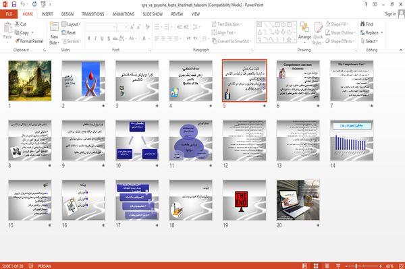Click the Paste clipboard icon
Screen dimensions: 405x269
tap(7, 28)
